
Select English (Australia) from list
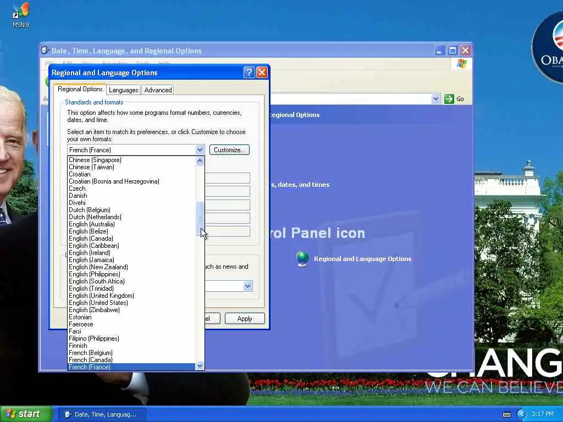click(131, 224)
